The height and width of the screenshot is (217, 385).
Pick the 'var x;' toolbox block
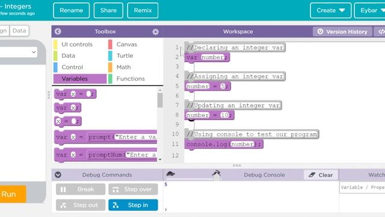point(67,107)
